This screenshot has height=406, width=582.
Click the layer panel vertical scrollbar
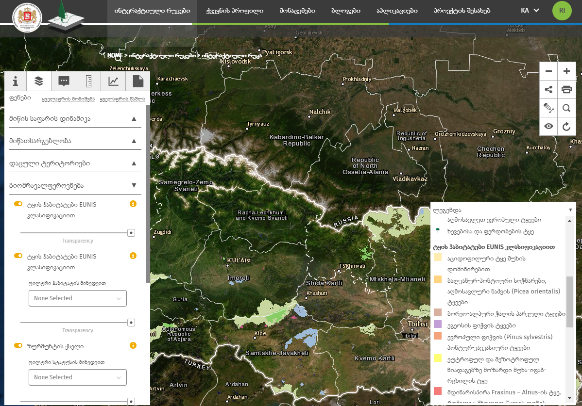pos(148,195)
